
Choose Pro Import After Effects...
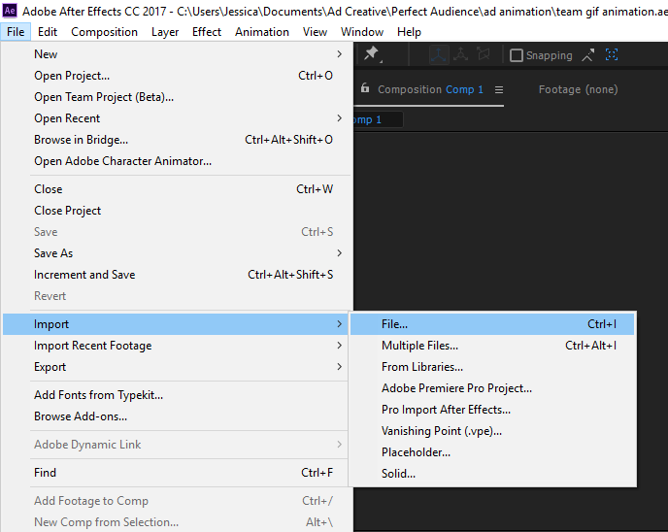pyautogui.click(x=492, y=409)
